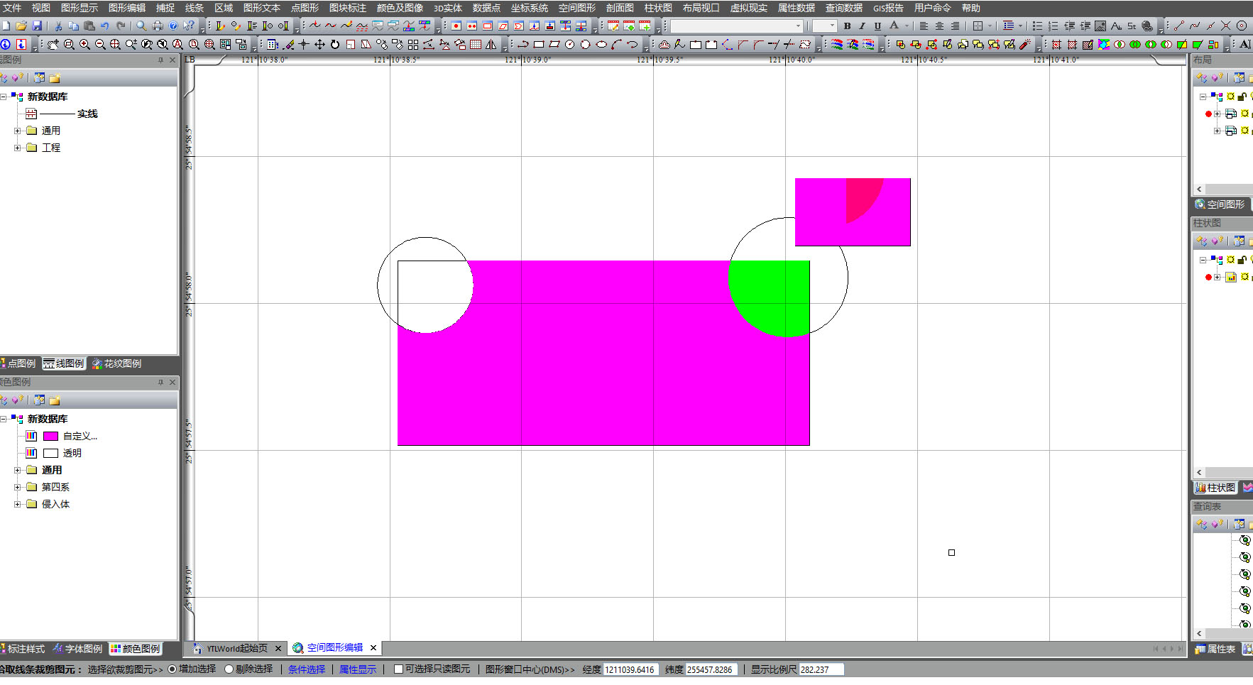The height and width of the screenshot is (685, 1253).
Task: Click the 属性显示 link
Action: [x=358, y=669]
